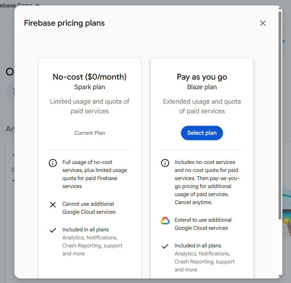The height and width of the screenshot is (283, 291).
Task: Click Included in all plans under Blaze
Action: [198, 246]
